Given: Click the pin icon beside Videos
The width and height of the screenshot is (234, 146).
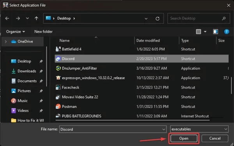Looking at the screenshot, I should point(41,111).
